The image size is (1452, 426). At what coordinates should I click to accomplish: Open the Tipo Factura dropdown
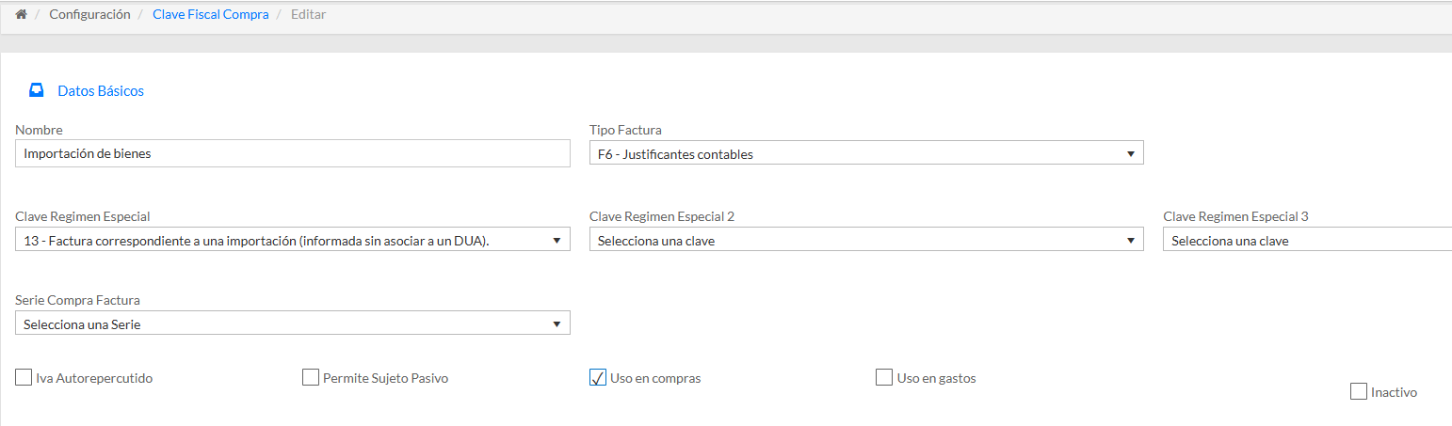click(865, 153)
